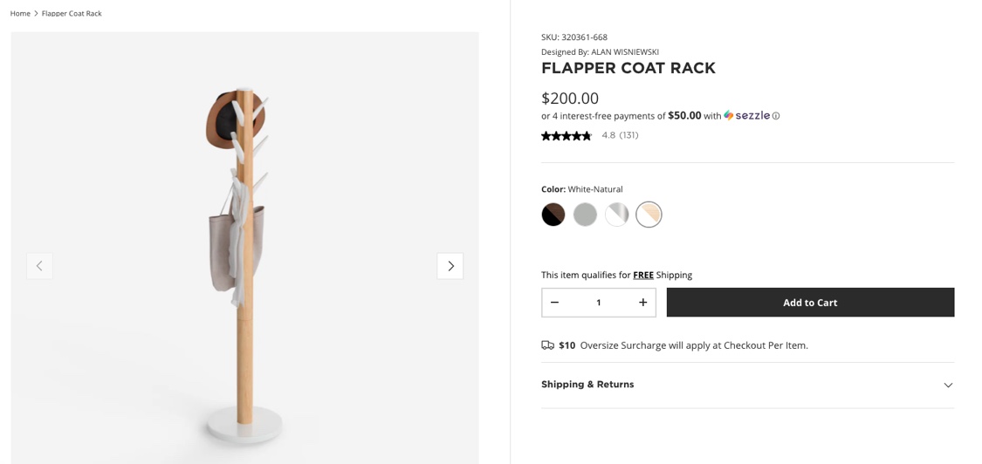Open the five-star rating reviews
The height and width of the screenshot is (464, 982).
click(567, 135)
